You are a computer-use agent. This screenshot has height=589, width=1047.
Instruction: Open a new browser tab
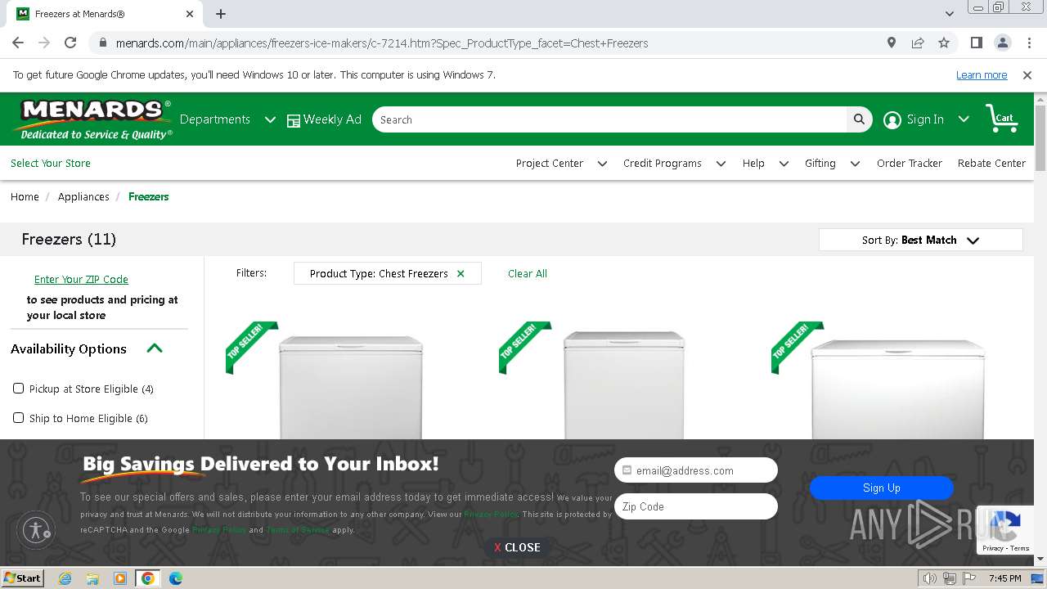point(221,14)
